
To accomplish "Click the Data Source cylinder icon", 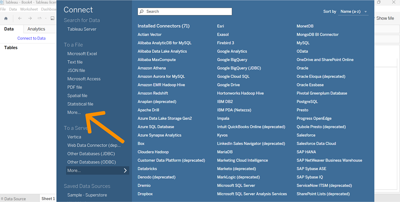I will pyautogui.click(x=2, y=199).
